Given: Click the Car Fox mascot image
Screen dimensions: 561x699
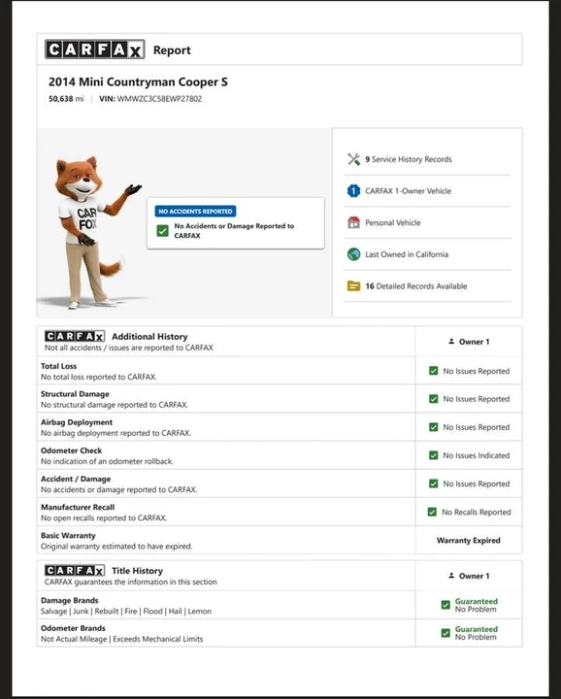Looking at the screenshot, I should 91,232.
